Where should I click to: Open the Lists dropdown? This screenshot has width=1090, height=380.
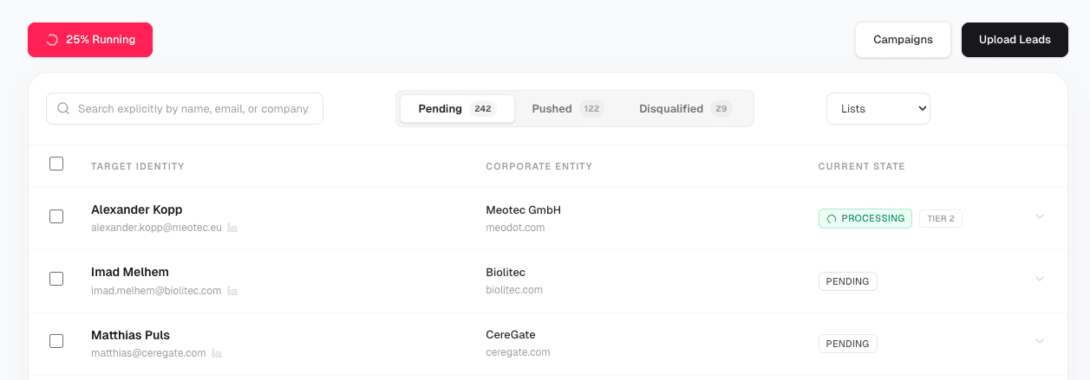point(878,109)
